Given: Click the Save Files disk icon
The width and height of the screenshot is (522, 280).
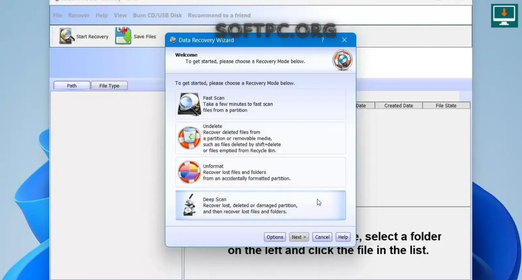Looking at the screenshot, I should click(x=123, y=36).
